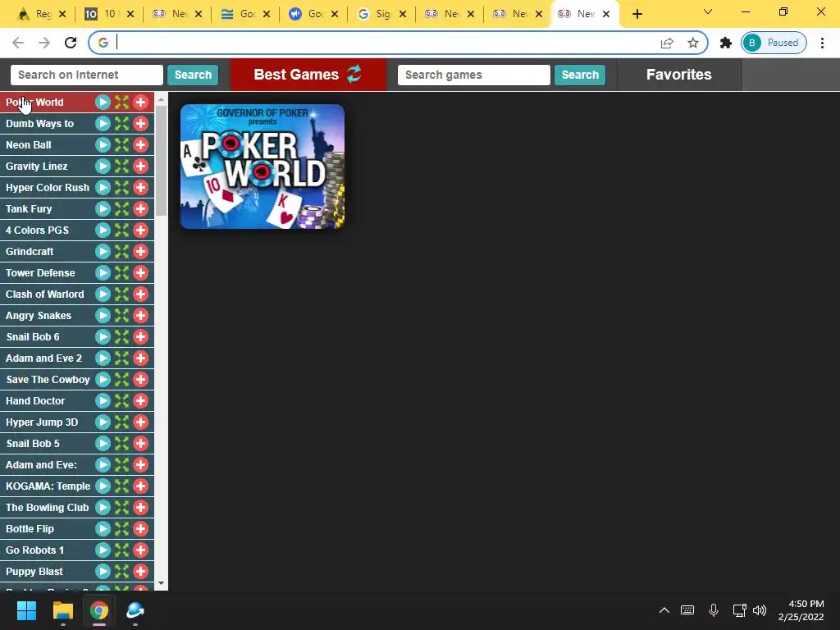Click the game list scrollbar thumb
The height and width of the screenshot is (630, 840).
pos(162,161)
